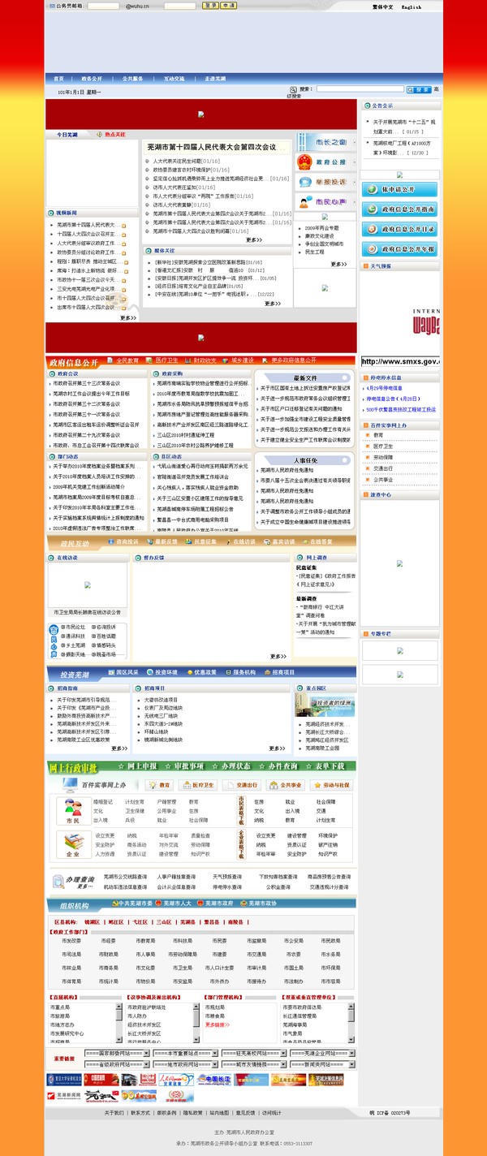The width and height of the screenshot is (487, 1156).
Task: Click the site search text box
Action: (x=360, y=89)
